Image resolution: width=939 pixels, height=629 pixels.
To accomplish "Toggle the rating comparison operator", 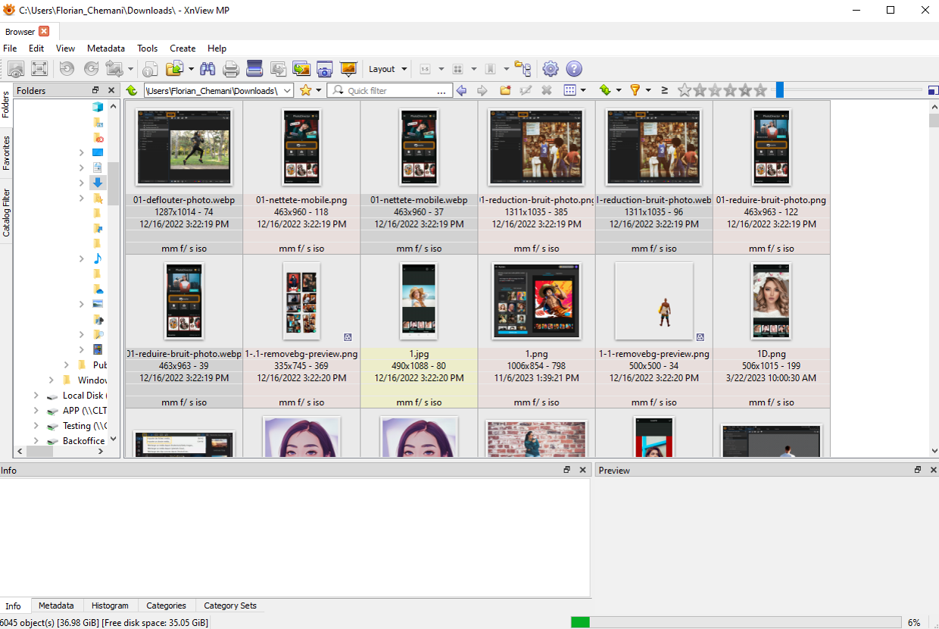I will coord(664,89).
